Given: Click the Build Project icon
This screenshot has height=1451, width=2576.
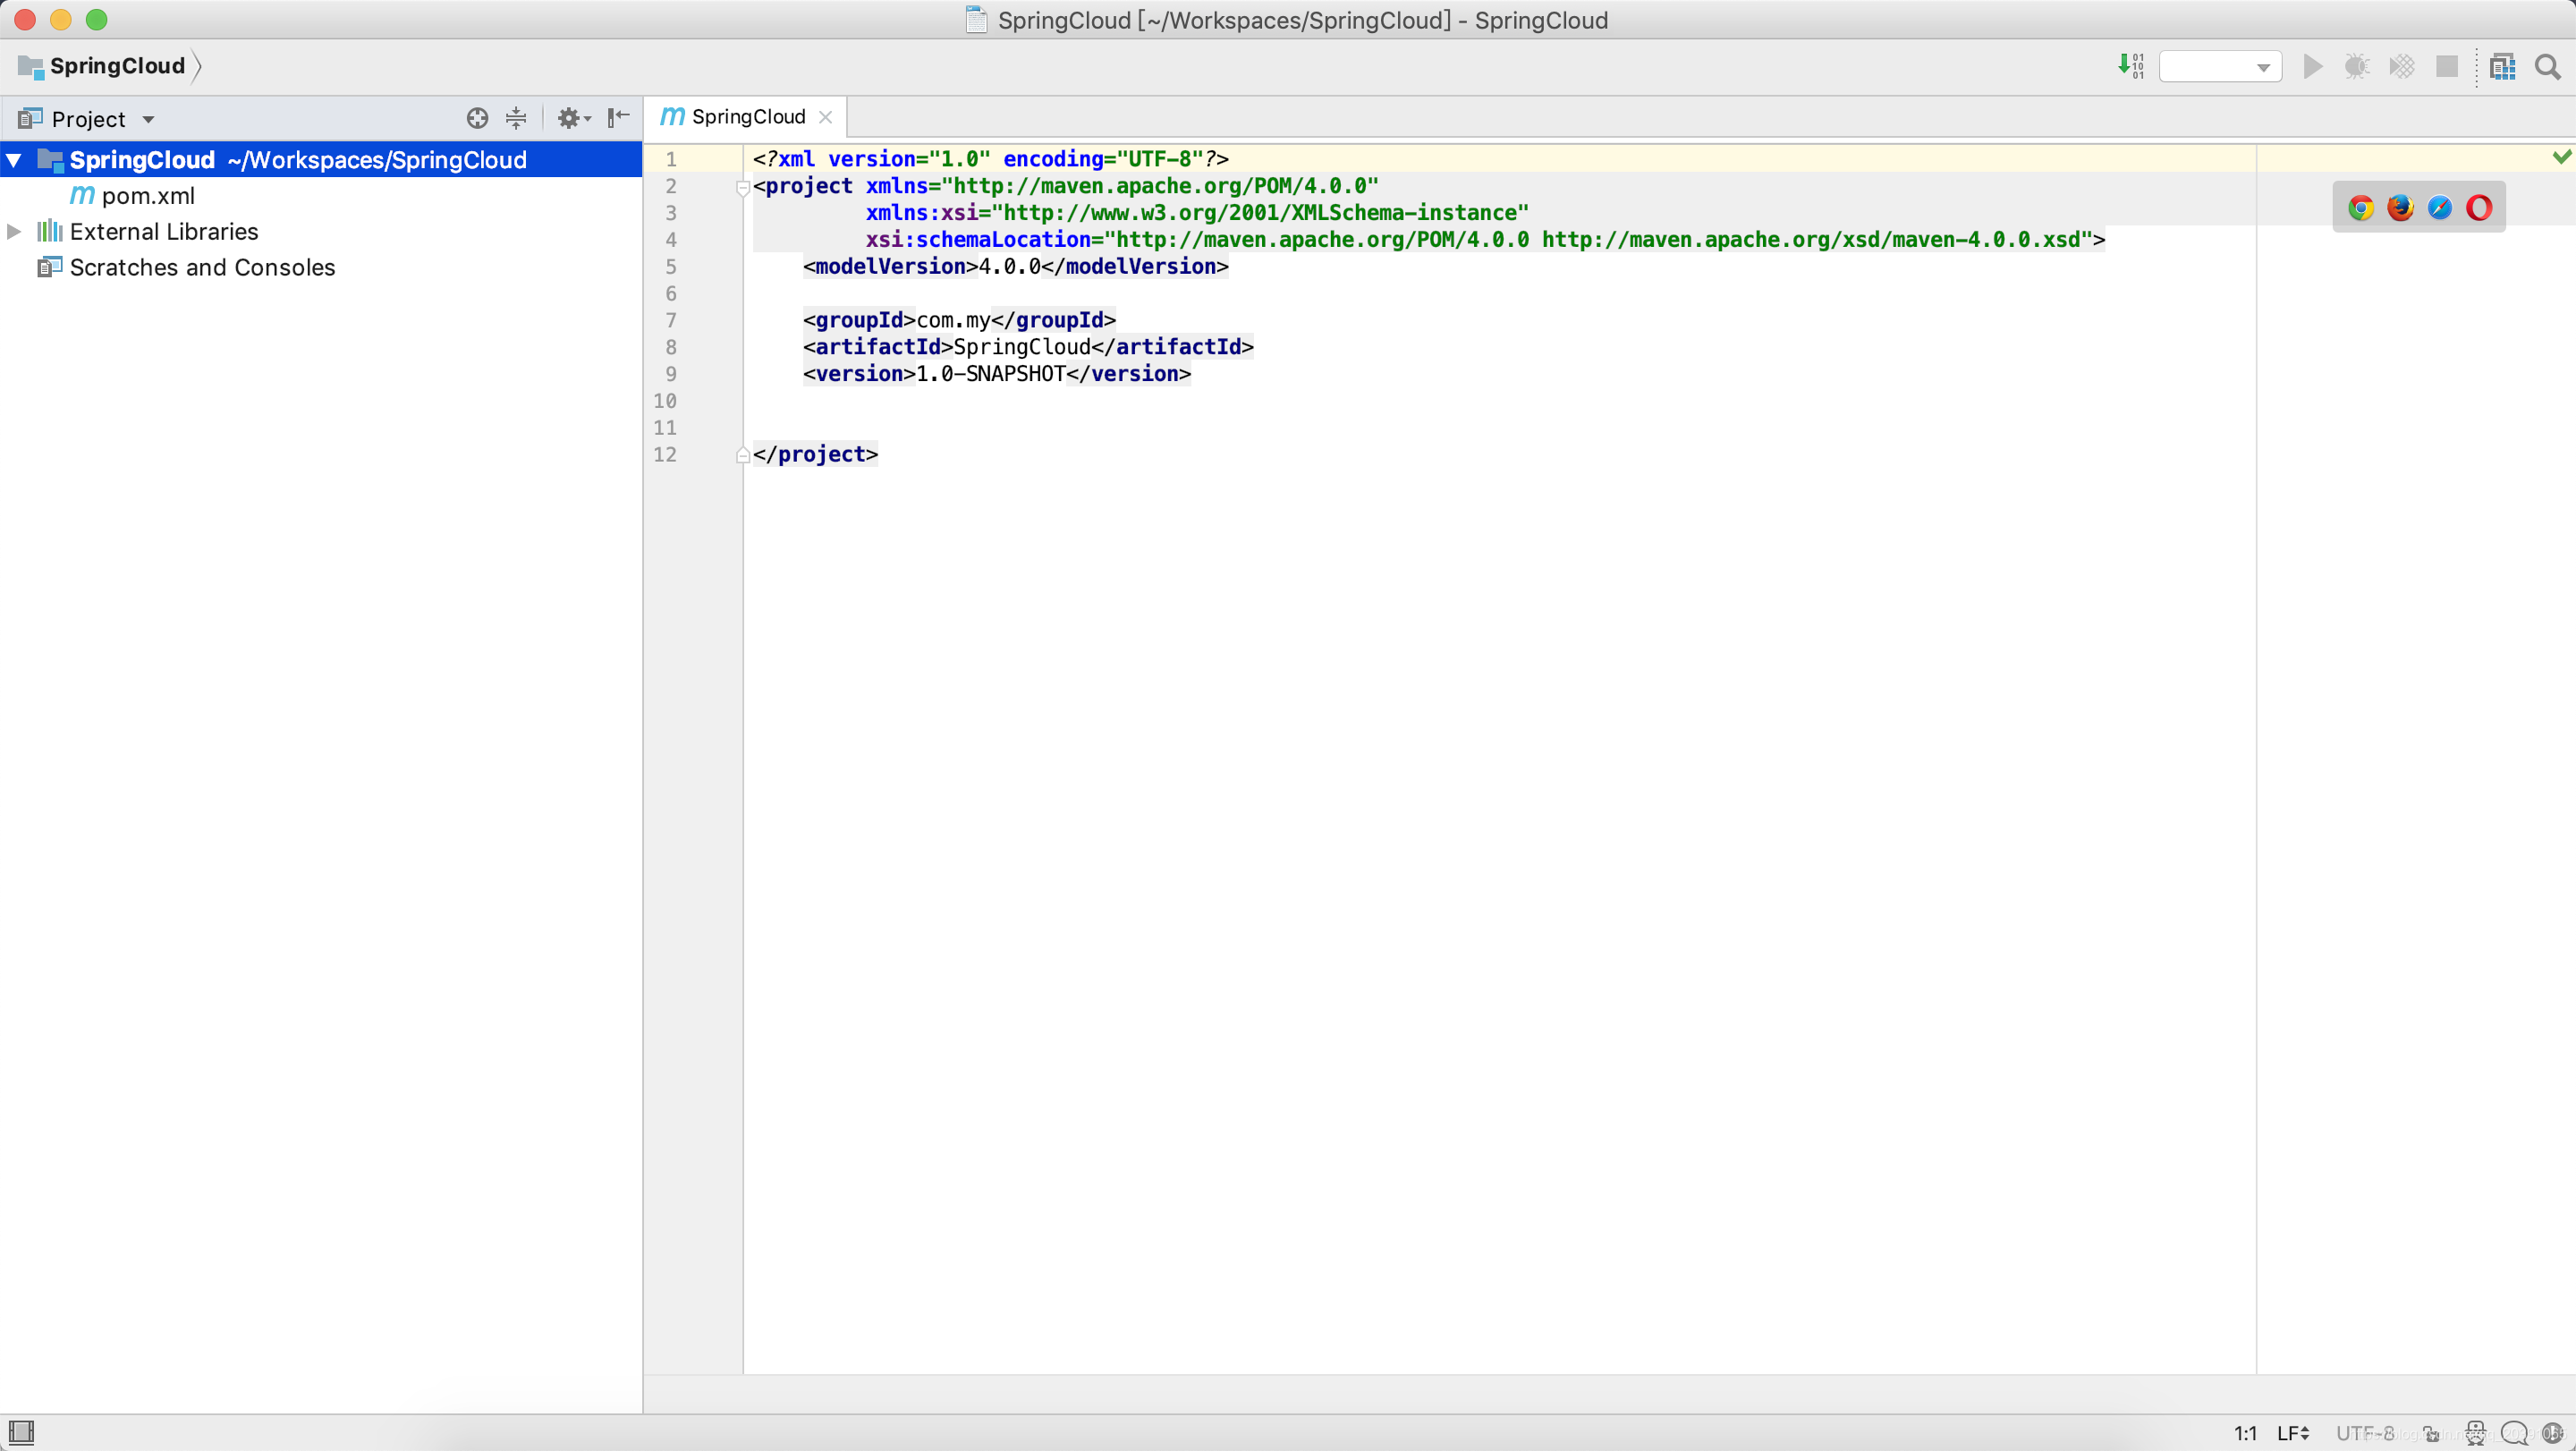Looking at the screenshot, I should [2131, 66].
